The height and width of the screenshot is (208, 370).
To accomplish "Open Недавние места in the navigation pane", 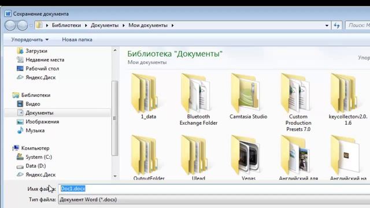I will (x=40, y=60).
